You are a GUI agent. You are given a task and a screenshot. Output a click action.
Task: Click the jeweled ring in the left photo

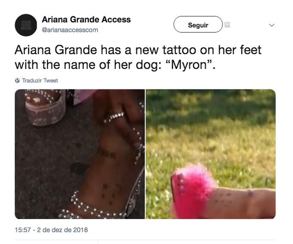[x=114, y=117]
